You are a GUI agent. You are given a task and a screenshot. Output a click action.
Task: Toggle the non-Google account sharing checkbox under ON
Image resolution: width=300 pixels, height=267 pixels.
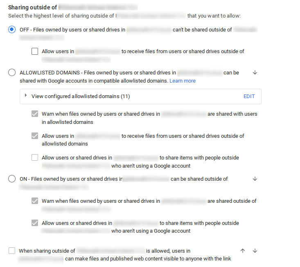(35, 223)
